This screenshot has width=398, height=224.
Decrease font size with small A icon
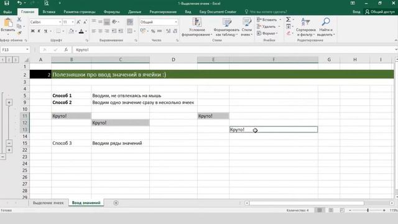pos(85,22)
